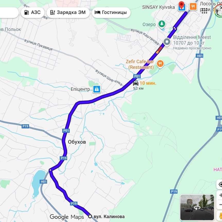Open the Епіцентр shopping place icon

click(97, 89)
